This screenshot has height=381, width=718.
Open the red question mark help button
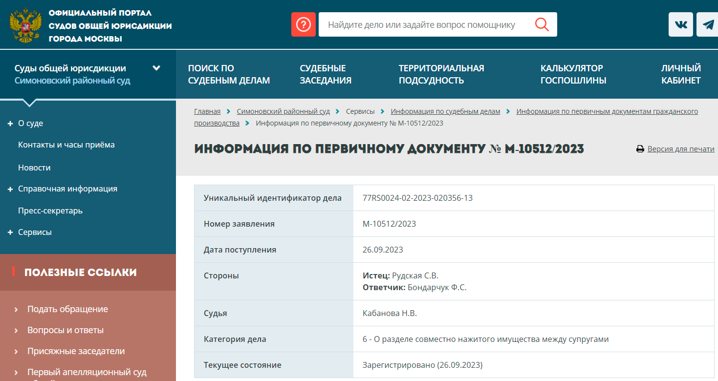(304, 24)
